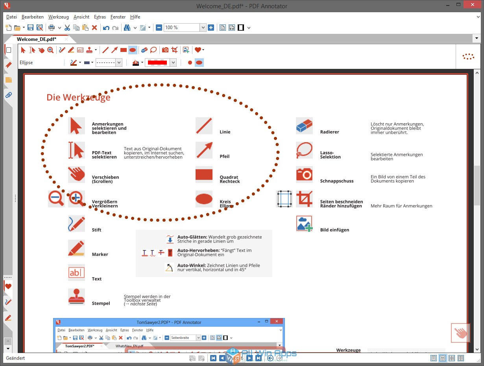Go to the next page
484x366 pixels.
[249, 358]
